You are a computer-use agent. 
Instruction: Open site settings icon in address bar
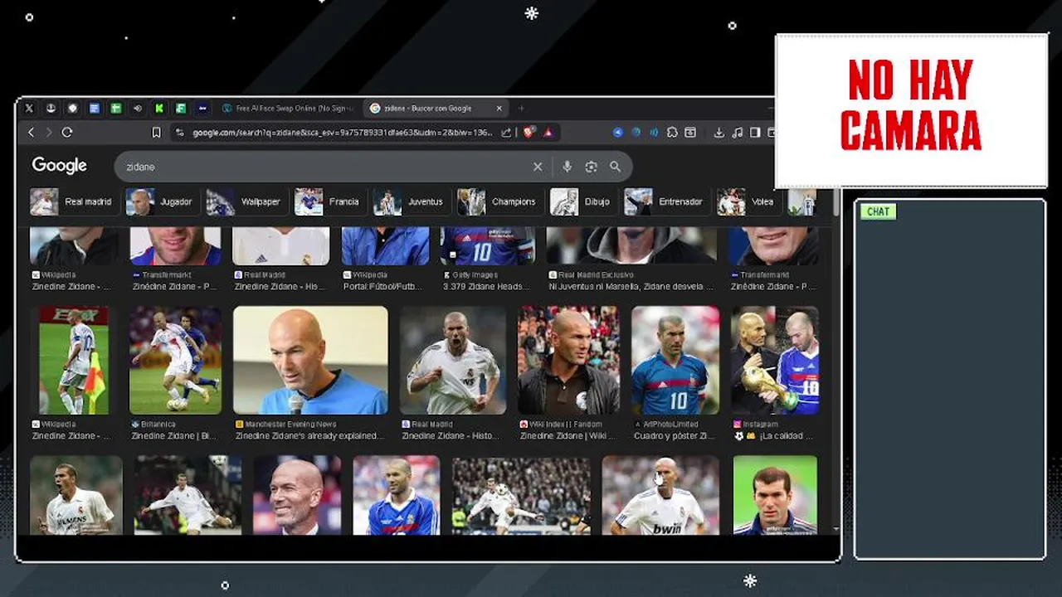tap(180, 133)
